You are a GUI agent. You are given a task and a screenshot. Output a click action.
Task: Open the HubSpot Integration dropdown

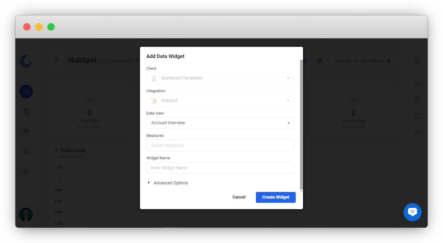click(220, 101)
